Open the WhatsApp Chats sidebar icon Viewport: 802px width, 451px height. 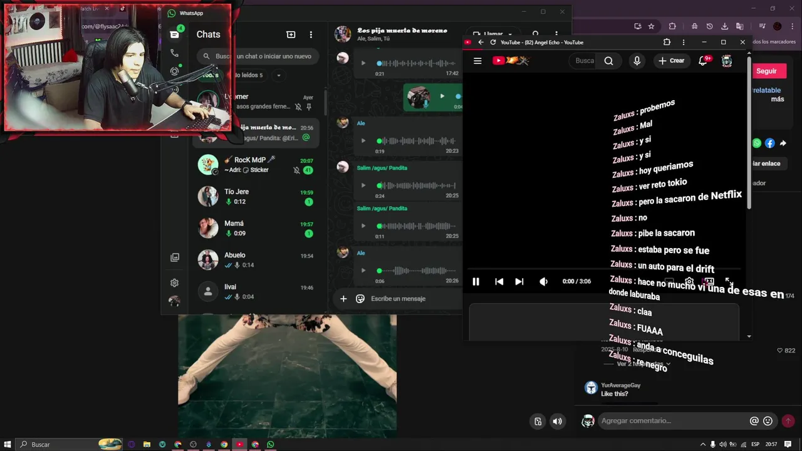174,34
